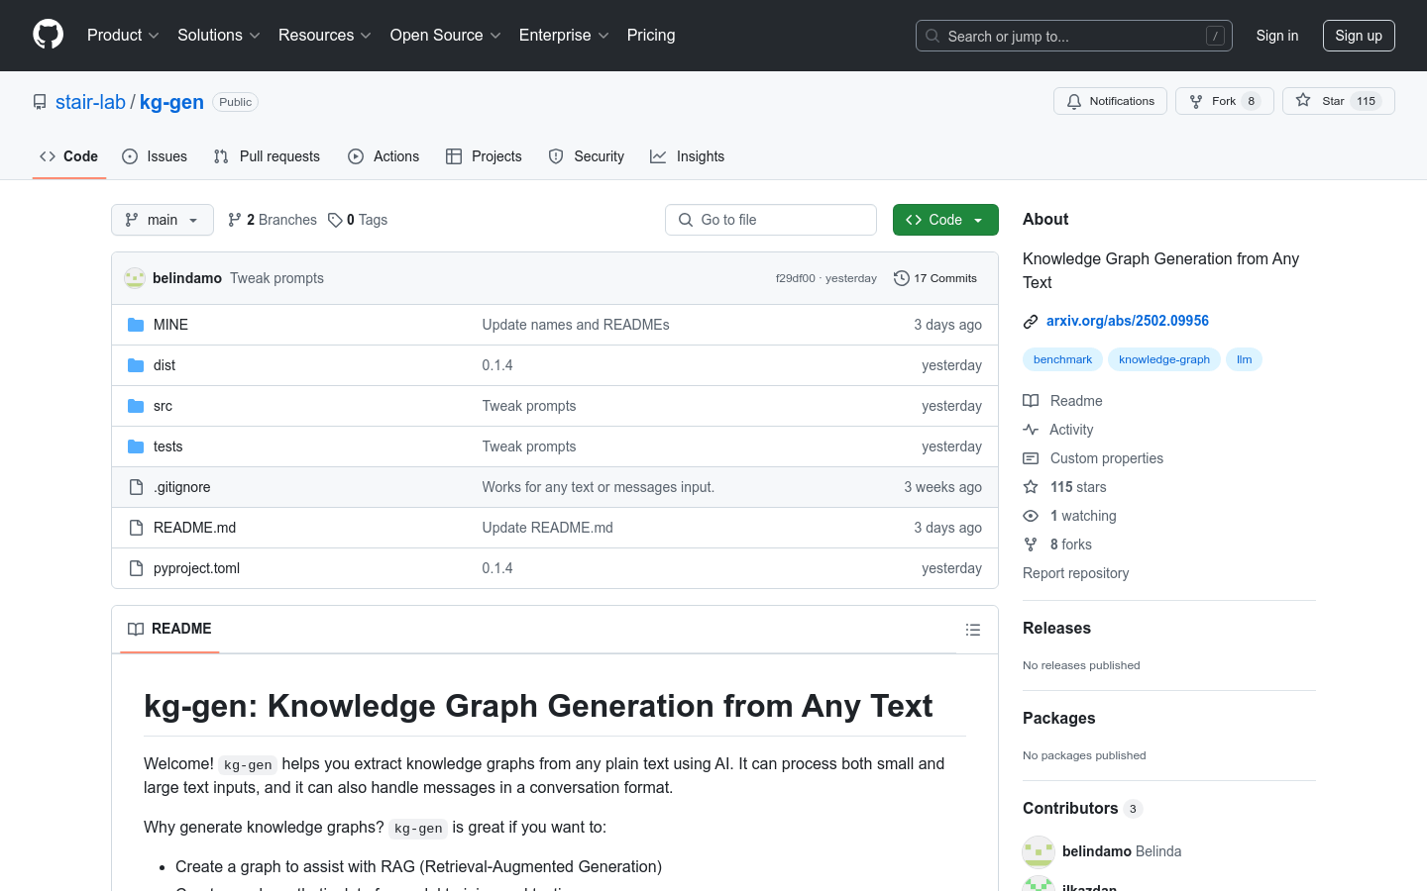Open the Pull requests tab
The image size is (1427, 891).
(x=267, y=156)
